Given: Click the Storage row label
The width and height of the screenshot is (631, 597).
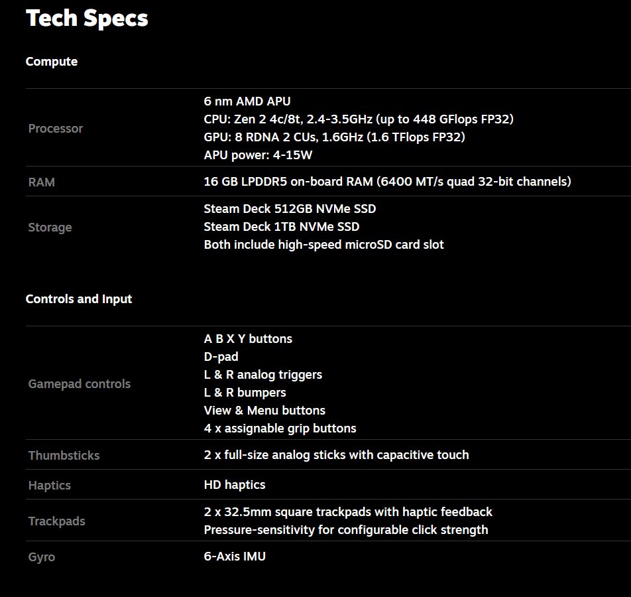Looking at the screenshot, I should (50, 228).
